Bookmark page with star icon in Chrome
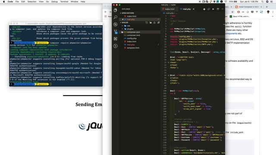Viewport: 276px width, 155px height. point(232,12)
